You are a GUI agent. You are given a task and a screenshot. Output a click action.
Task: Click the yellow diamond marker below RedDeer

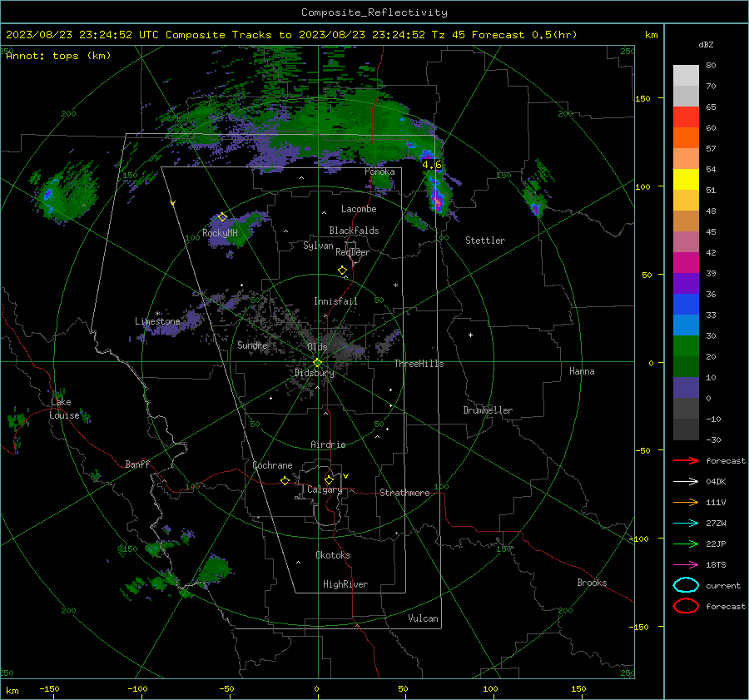342,271
